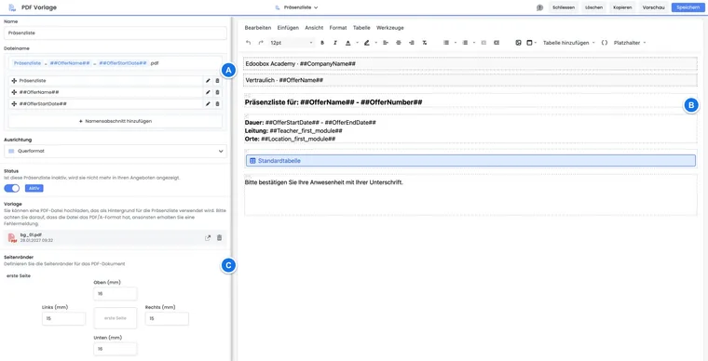Open the Format menu
Screen dimensions: 708x361
[x=338, y=28]
